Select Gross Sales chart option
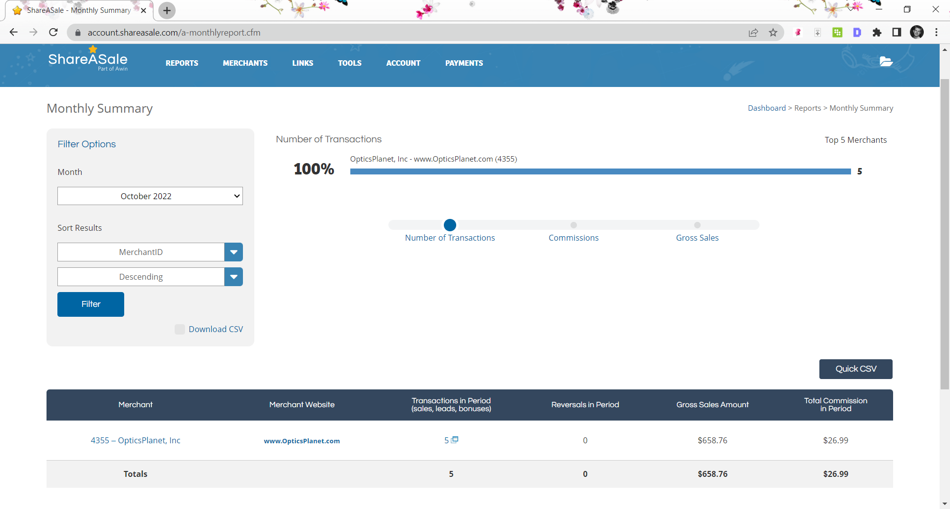This screenshot has height=509, width=950. click(697, 225)
